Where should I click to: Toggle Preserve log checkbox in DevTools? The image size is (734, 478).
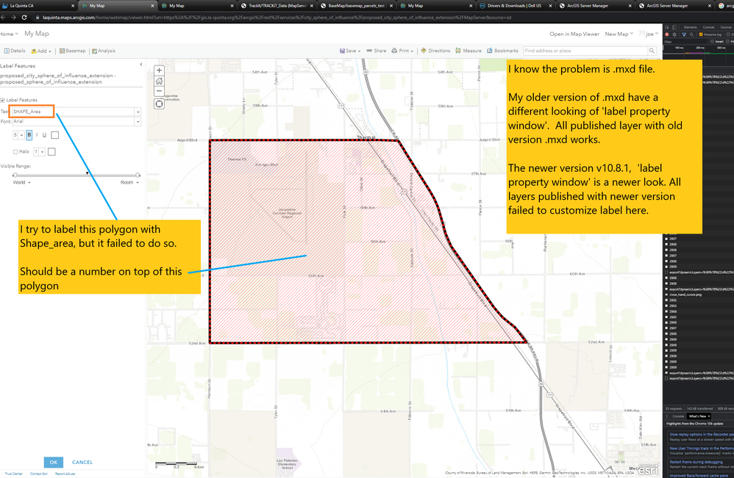pyautogui.click(x=701, y=35)
